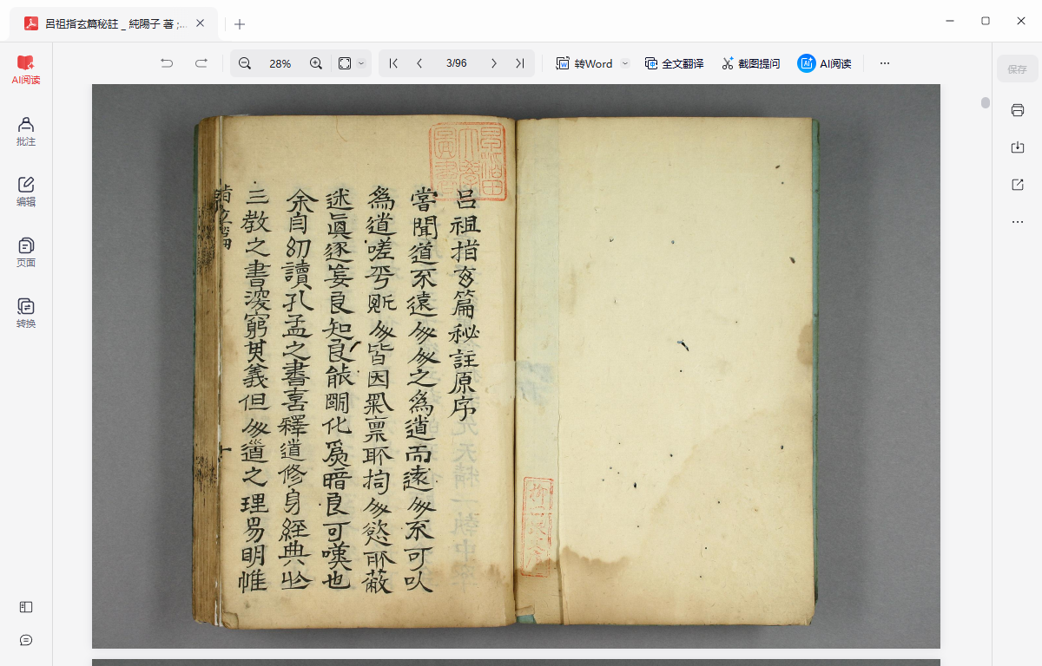This screenshot has width=1042, height=666.
Task: Click 全文翻译 full-text translation
Action: point(674,63)
